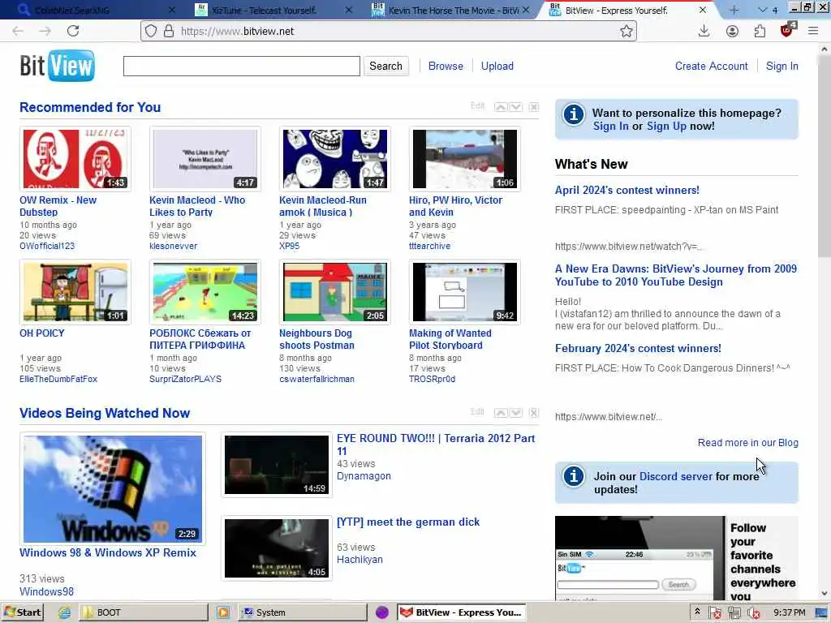This screenshot has width=831, height=623.
Task: Click Edit on Recommended for You section
Action: point(477,106)
